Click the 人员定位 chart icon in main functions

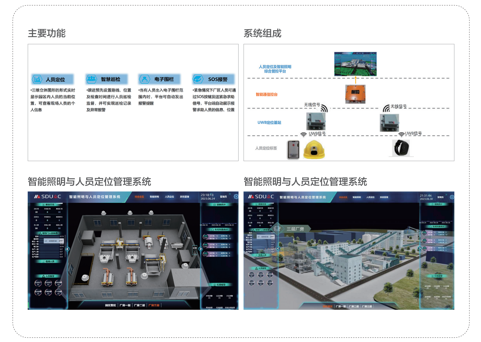pyautogui.click(x=37, y=79)
